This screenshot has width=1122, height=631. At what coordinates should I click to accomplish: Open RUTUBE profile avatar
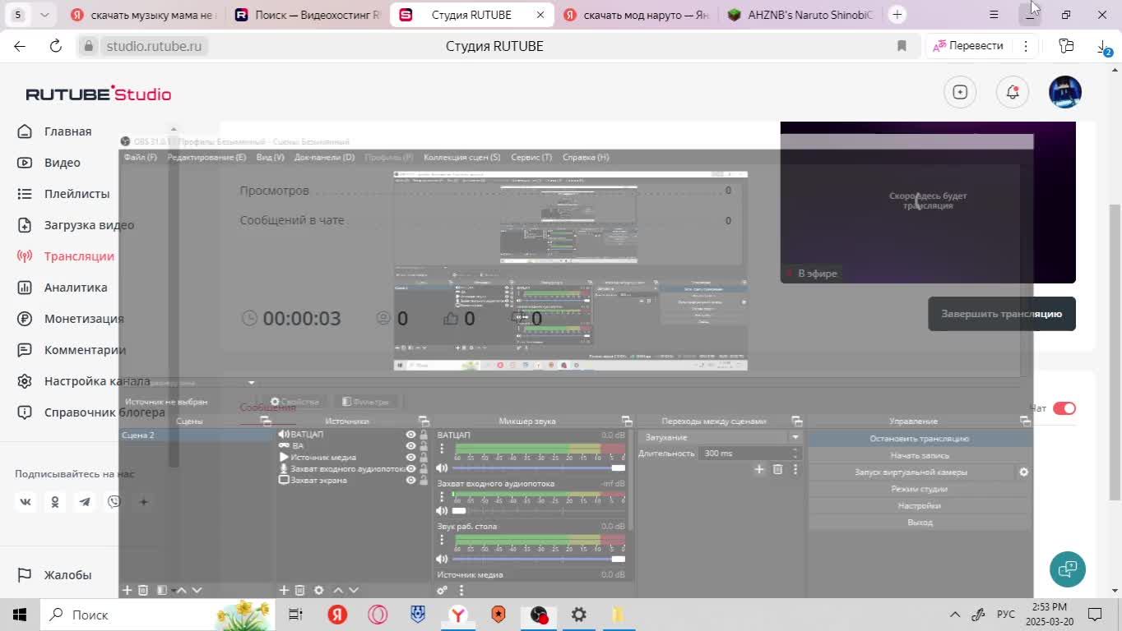[1065, 92]
